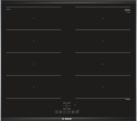Tap the plus symbol on control strip
The height and width of the screenshot is (121, 137).
(69, 112)
